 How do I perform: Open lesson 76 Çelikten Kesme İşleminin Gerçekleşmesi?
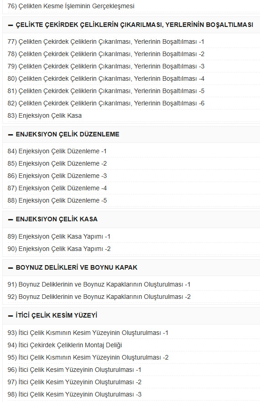tap(71, 6)
